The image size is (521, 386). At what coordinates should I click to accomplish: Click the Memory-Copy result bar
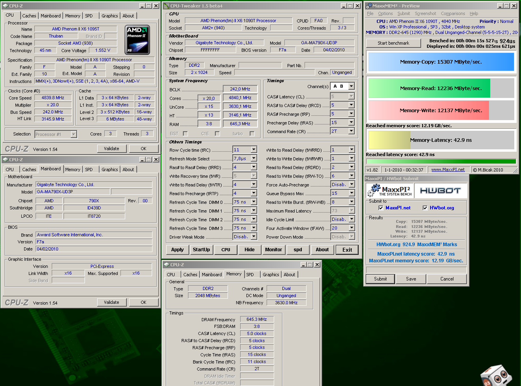tap(441, 62)
